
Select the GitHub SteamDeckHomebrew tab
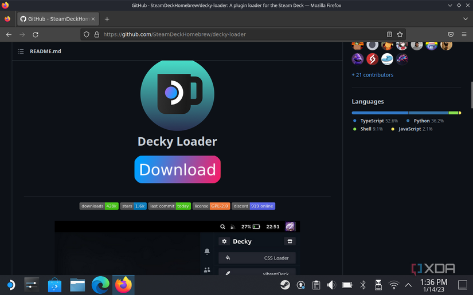[x=54, y=19]
